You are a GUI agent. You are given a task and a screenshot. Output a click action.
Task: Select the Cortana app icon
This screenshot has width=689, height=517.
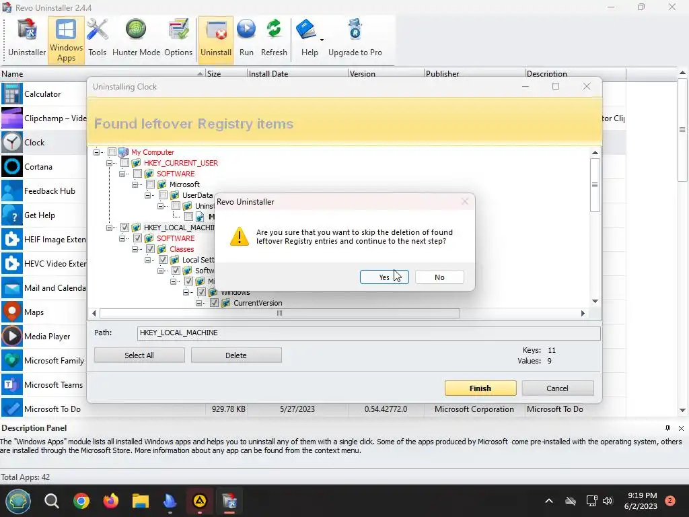click(11, 167)
